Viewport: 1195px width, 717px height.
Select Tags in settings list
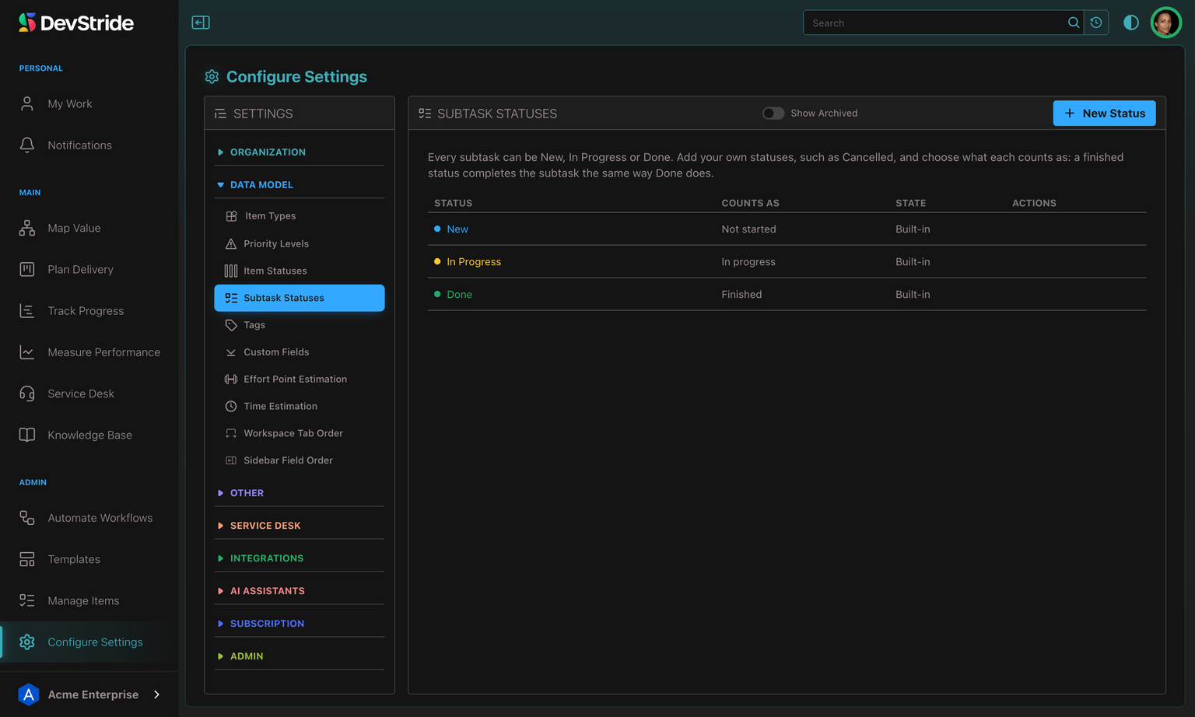[300, 325]
